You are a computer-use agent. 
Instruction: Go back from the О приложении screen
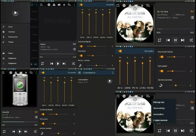tap(79, 73)
